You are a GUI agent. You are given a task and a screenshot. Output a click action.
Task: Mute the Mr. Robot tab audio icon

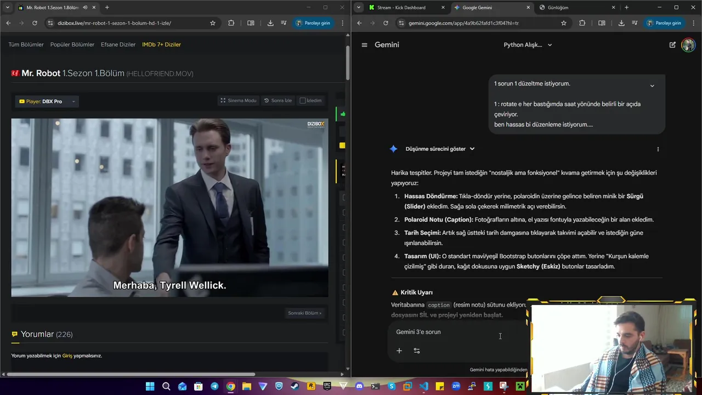[84, 8]
